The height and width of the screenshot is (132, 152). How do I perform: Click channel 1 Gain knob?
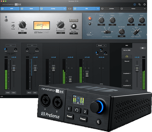6,49
